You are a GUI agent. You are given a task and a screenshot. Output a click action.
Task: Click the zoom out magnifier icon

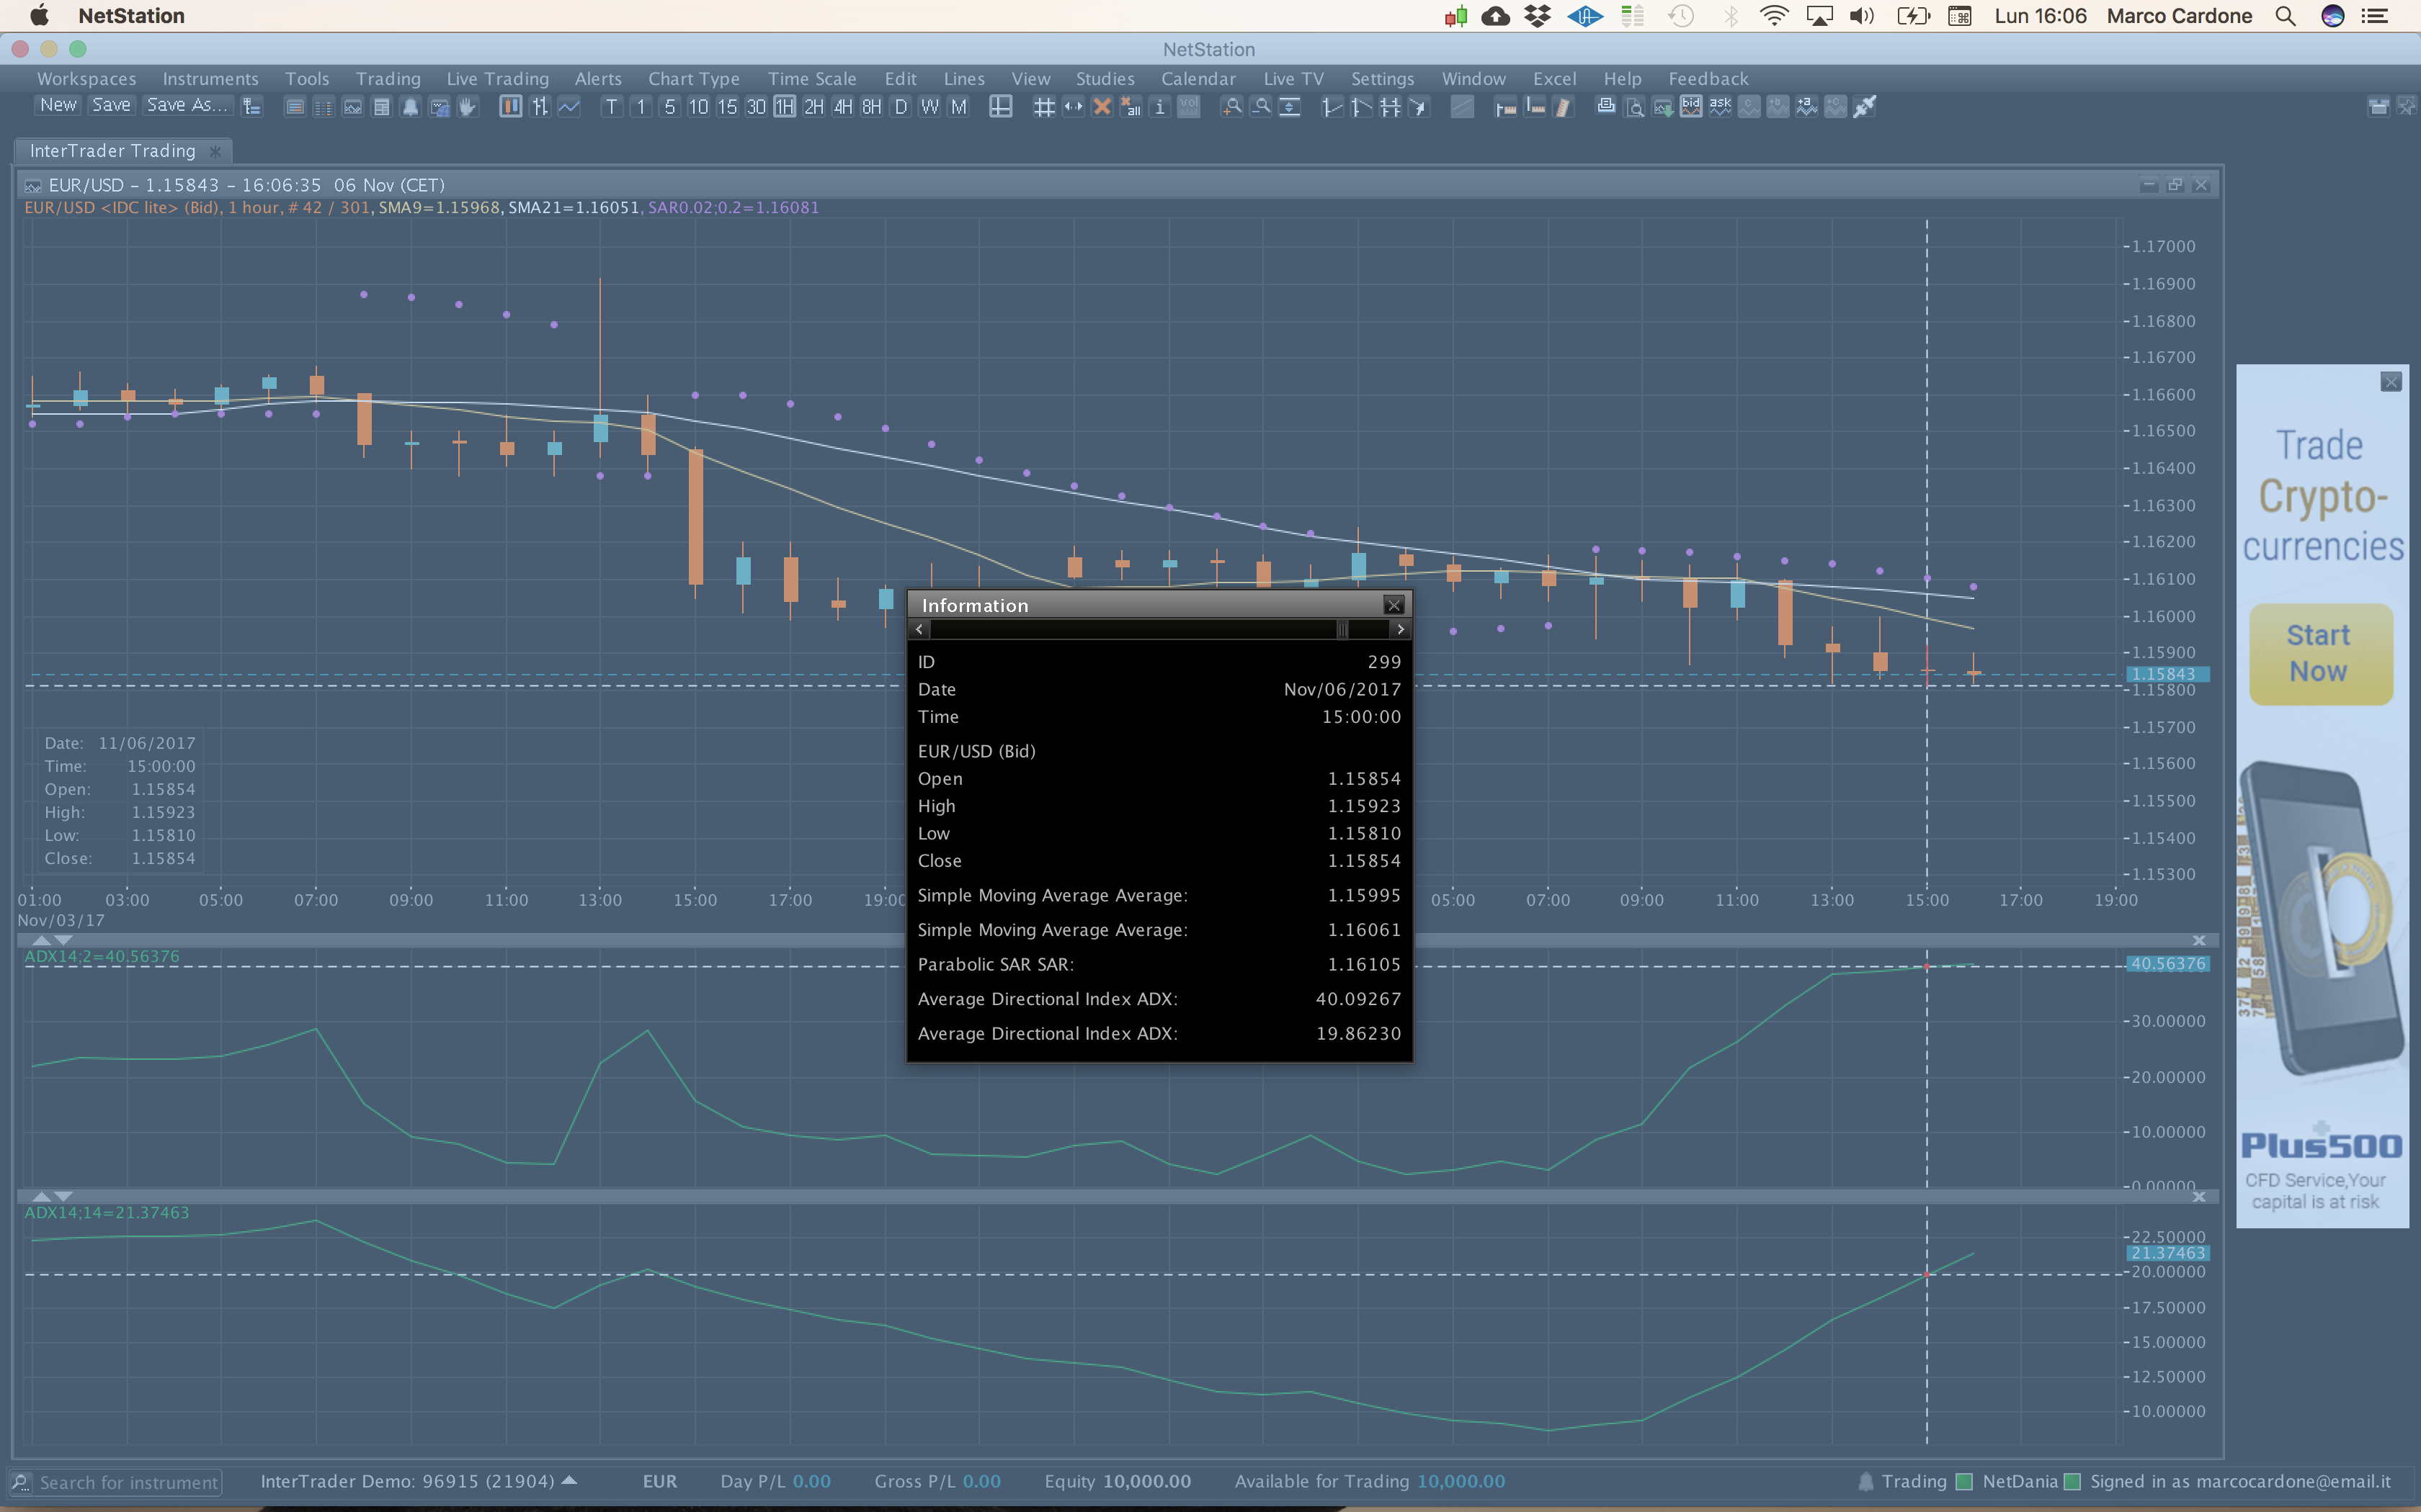tap(1262, 106)
